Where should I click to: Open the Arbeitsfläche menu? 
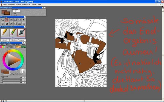[26, 5]
